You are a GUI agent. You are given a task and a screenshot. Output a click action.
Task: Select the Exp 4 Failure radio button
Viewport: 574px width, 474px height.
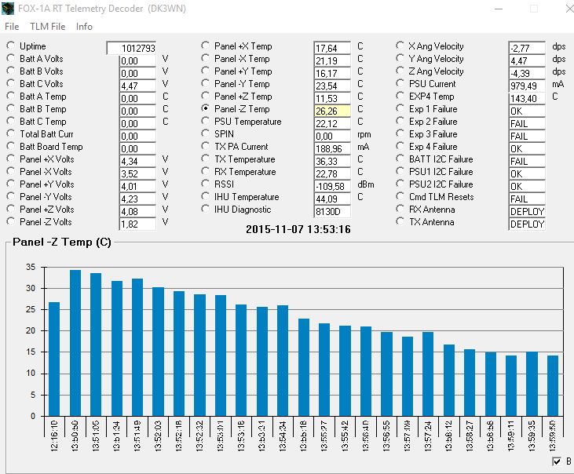[400, 146]
